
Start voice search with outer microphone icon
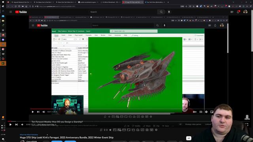(x=169, y=12)
